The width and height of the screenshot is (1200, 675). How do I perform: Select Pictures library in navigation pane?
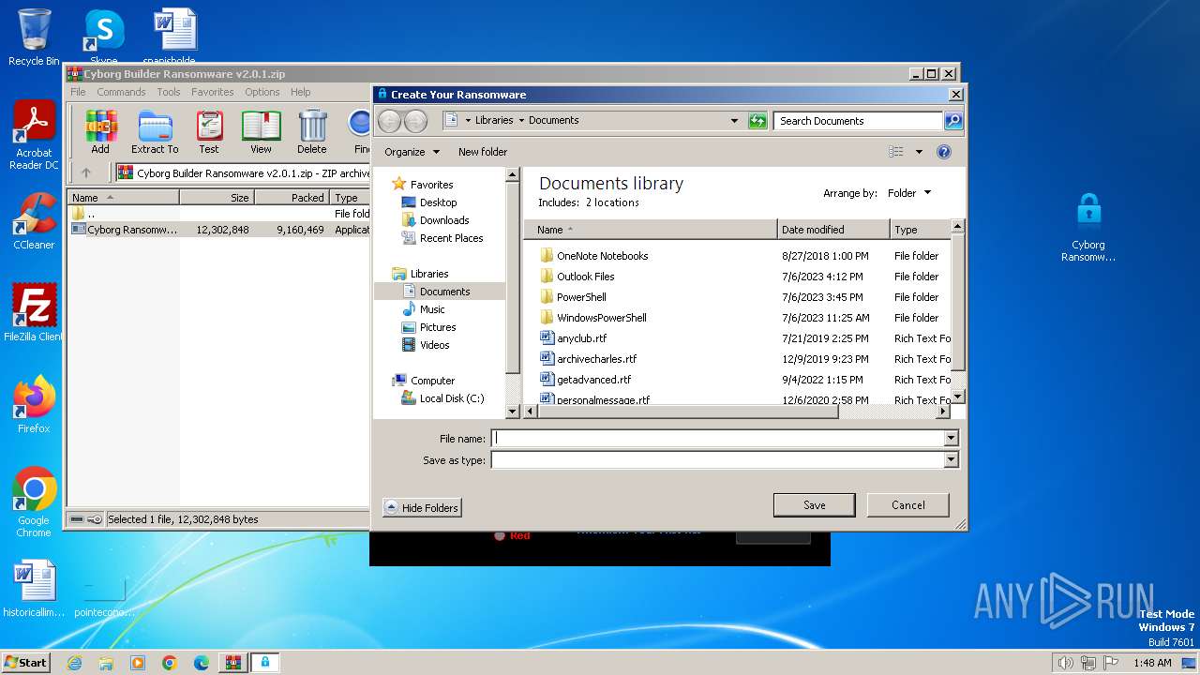[x=438, y=327]
